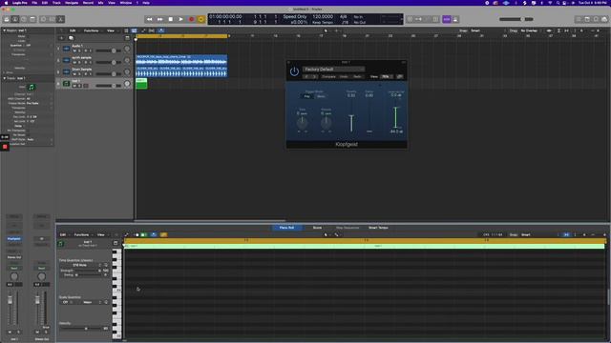Screen dimensions: 611x343
Task: Toggle the Toolbar button in control bar
Action: point(32,19)
